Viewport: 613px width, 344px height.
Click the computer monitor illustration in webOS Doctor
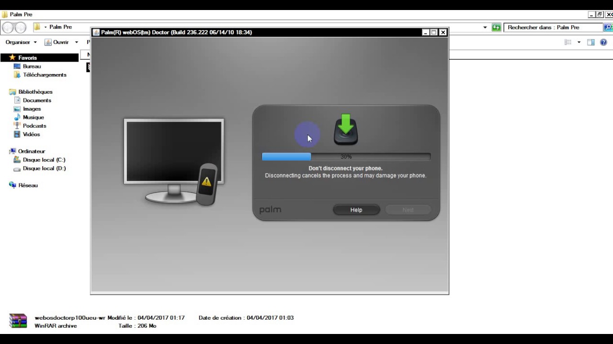pos(174,161)
